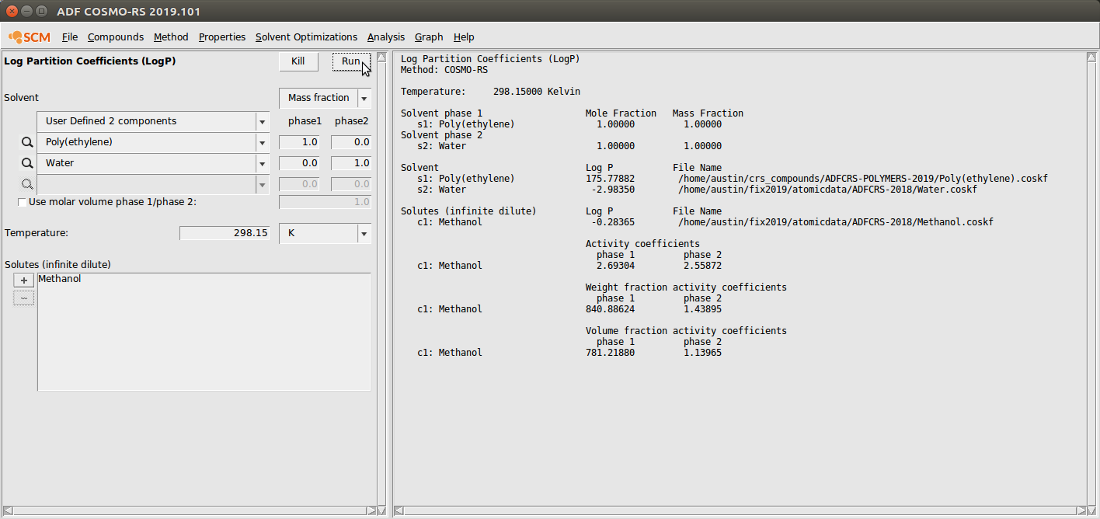This screenshot has height=519, width=1100.
Task: Expand the Poly(ethylene) solvent dropdown
Action: (x=262, y=142)
